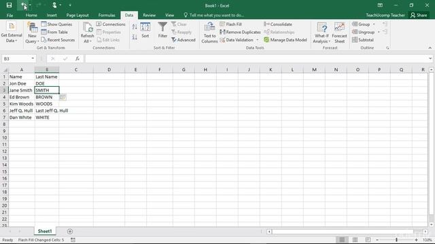This screenshot has height=244, width=435.
Task: Click the Name Box showing B3
Action: [16, 59]
